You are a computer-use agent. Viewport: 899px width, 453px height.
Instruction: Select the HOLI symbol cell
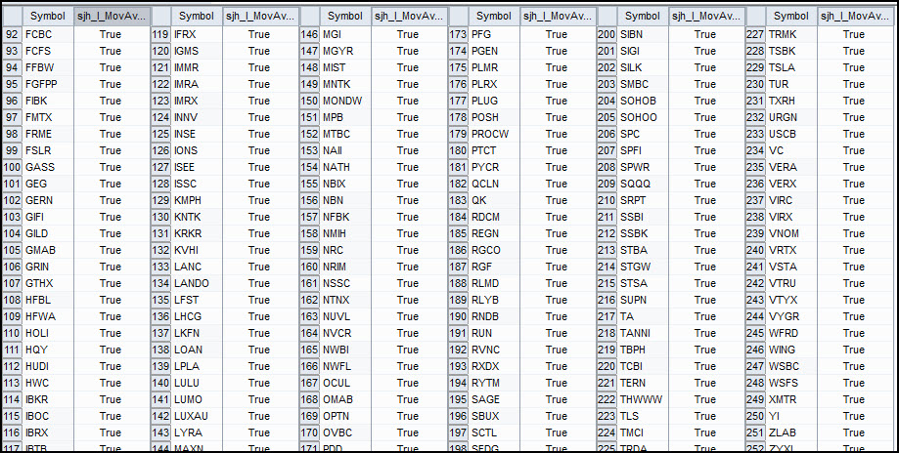tap(48, 333)
